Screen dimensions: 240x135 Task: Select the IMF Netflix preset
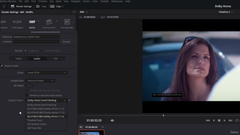(32, 24)
